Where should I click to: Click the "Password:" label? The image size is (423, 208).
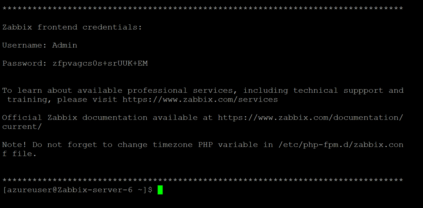point(25,63)
